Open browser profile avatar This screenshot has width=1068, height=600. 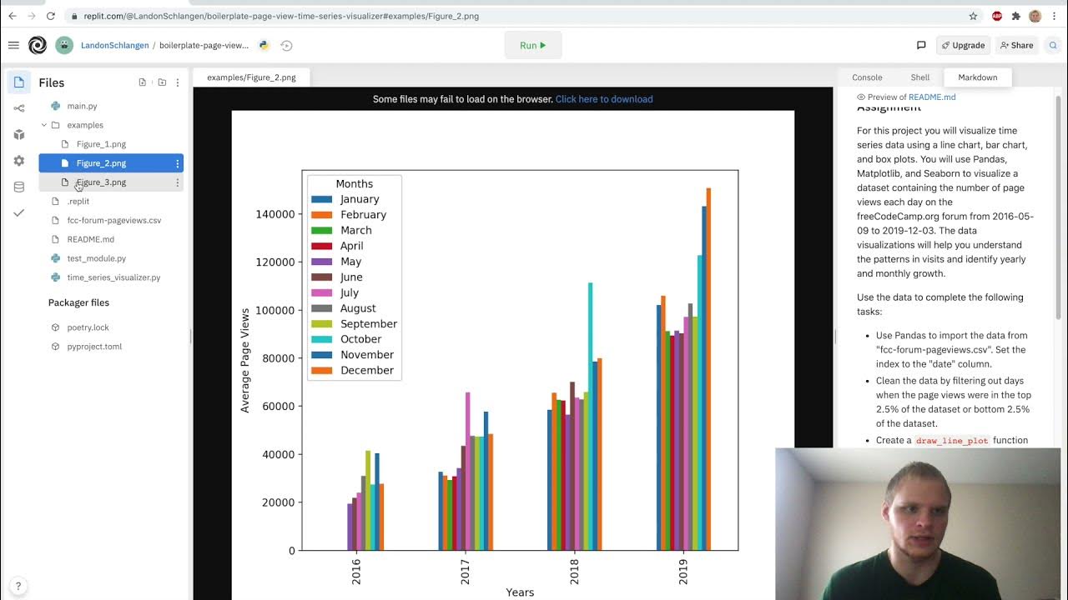tap(1035, 16)
